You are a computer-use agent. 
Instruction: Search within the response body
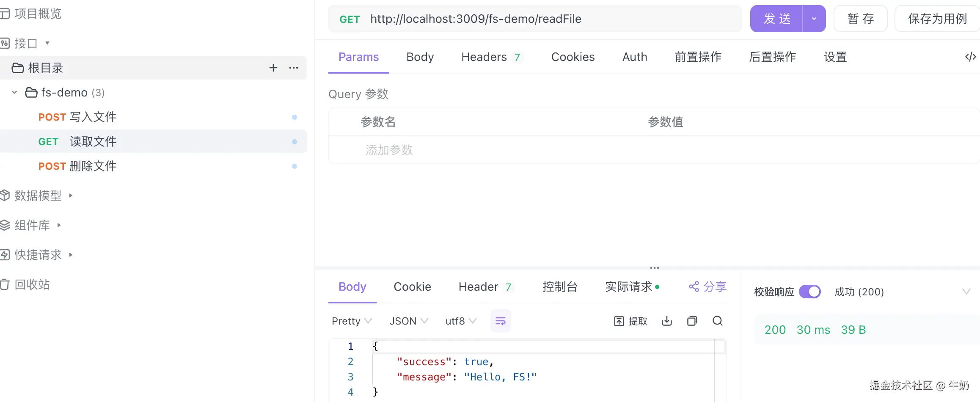[x=717, y=321]
